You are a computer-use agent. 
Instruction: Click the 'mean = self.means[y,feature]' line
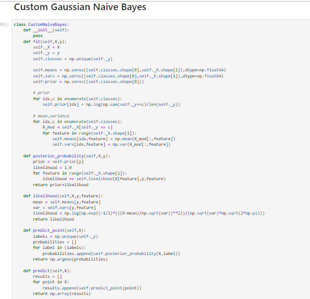[x=67, y=202]
